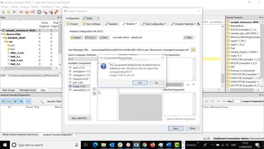Click Sync with RCF button
The width and height of the screenshot is (264, 149).
coord(80,118)
